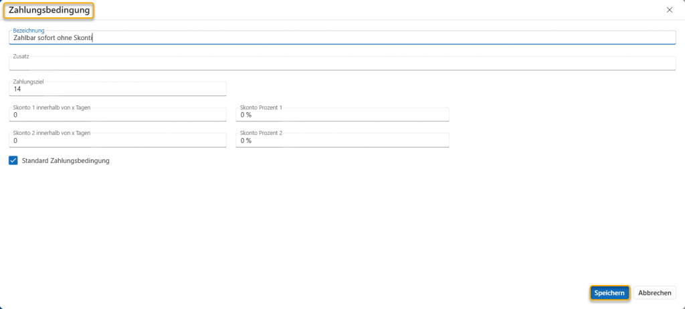The image size is (685, 309).
Task: Click the Skonto 1 innerhalb von x Tagen field
Action: click(118, 115)
